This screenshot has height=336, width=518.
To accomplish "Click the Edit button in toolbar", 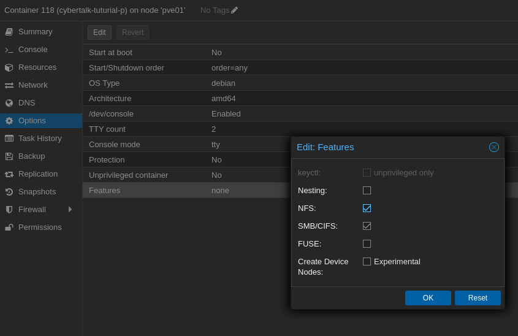I will tap(99, 32).
